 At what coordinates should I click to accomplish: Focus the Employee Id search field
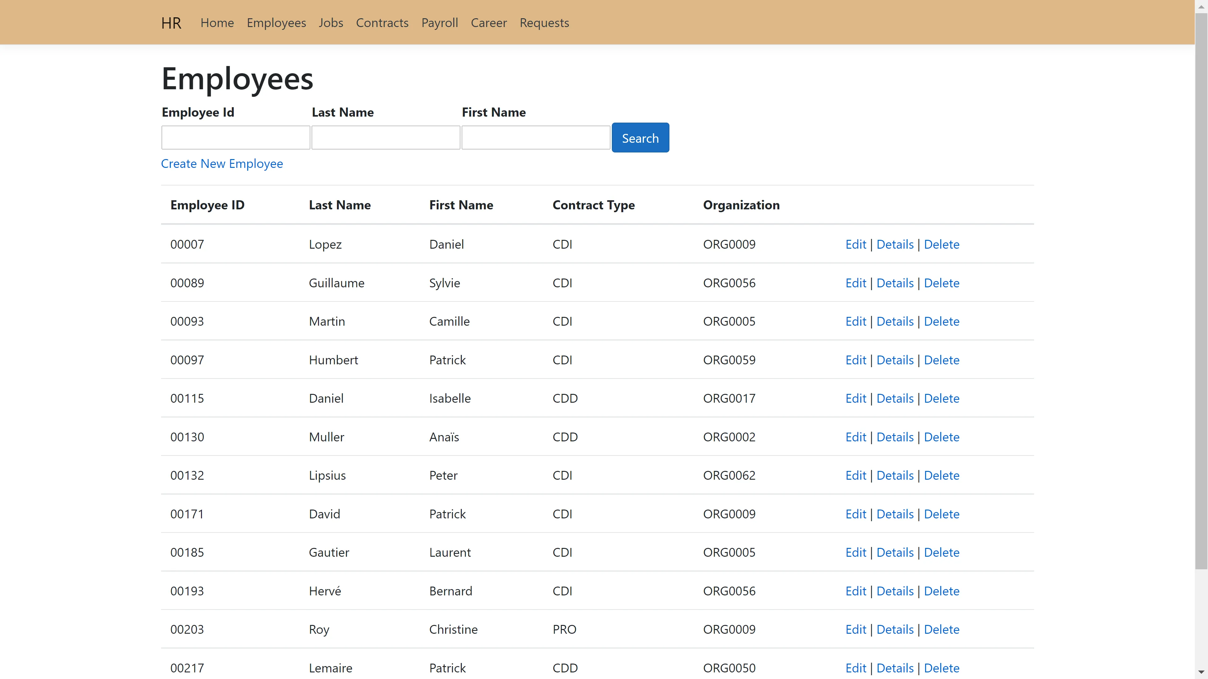tap(236, 137)
